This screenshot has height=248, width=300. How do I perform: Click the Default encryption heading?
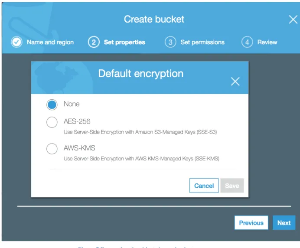point(141,74)
